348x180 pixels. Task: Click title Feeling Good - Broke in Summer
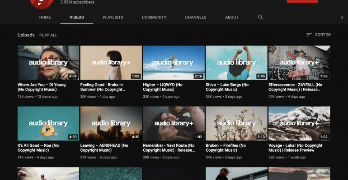[103, 87]
